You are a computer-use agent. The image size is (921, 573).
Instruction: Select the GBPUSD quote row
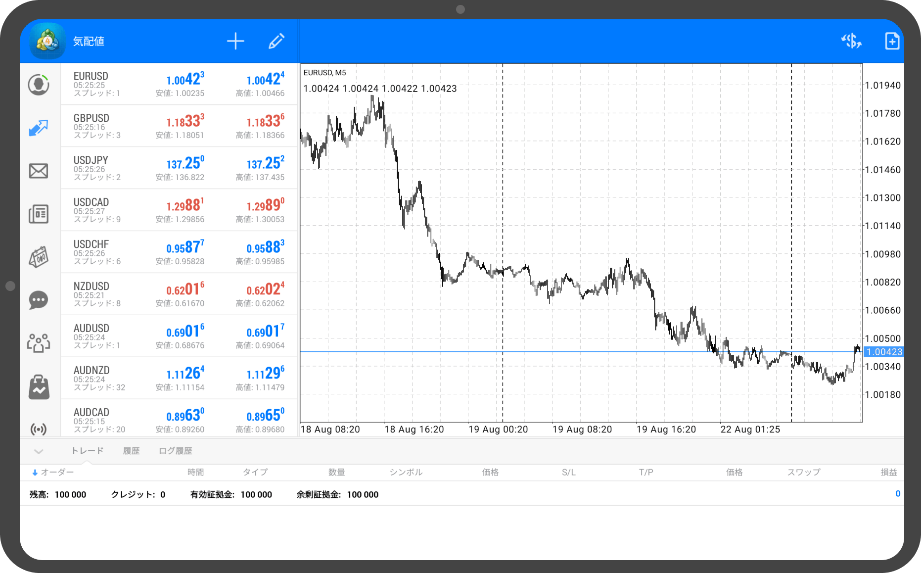(179, 126)
